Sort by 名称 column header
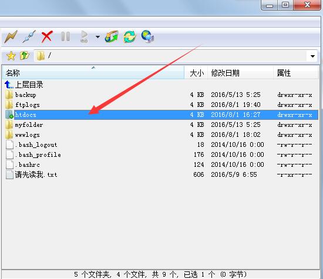This screenshot has width=323, height=279. point(93,73)
